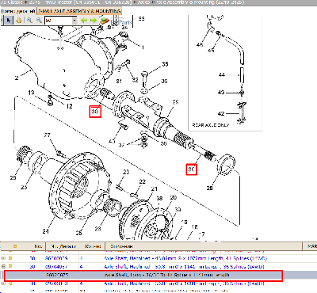317x293 pixels.
Task: Click callout number 42 in rear axle inset
Action: click(x=221, y=114)
